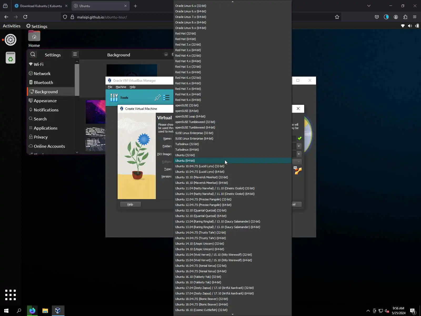This screenshot has height=316, width=421.
Task: Select Network in Settings sidebar
Action: [x=51, y=73]
